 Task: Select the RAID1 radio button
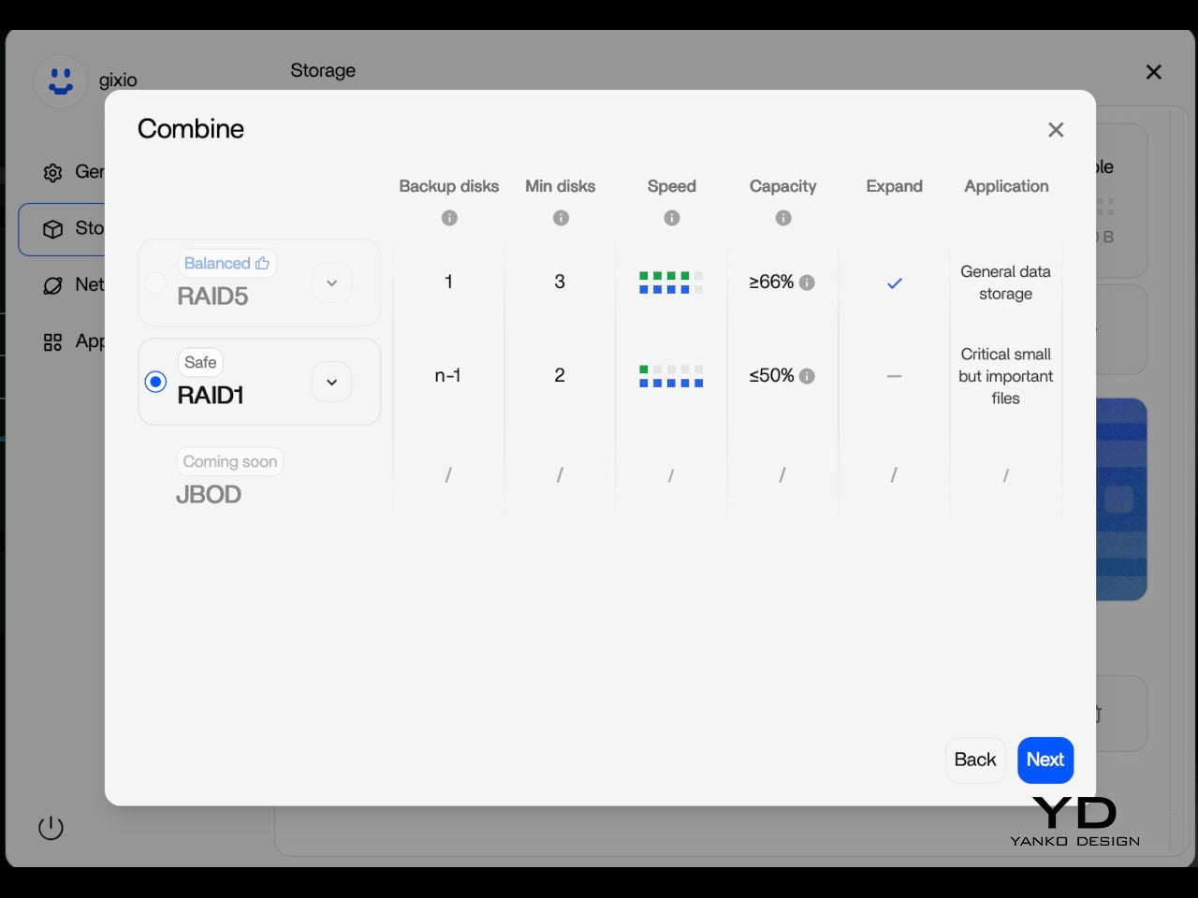[x=155, y=382]
